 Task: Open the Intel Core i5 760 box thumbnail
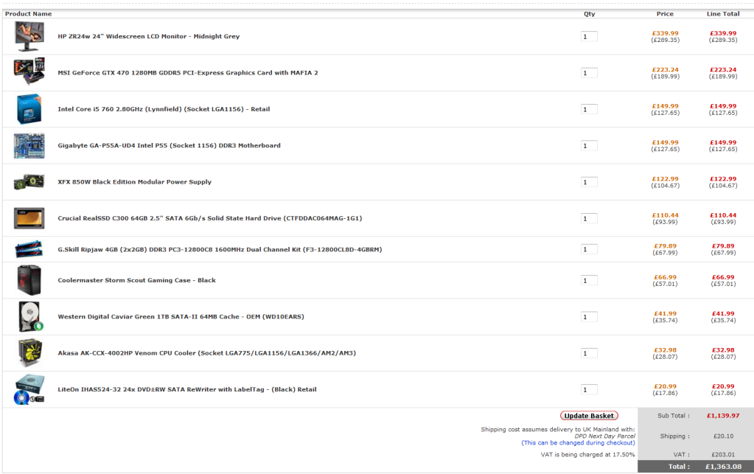[29, 109]
